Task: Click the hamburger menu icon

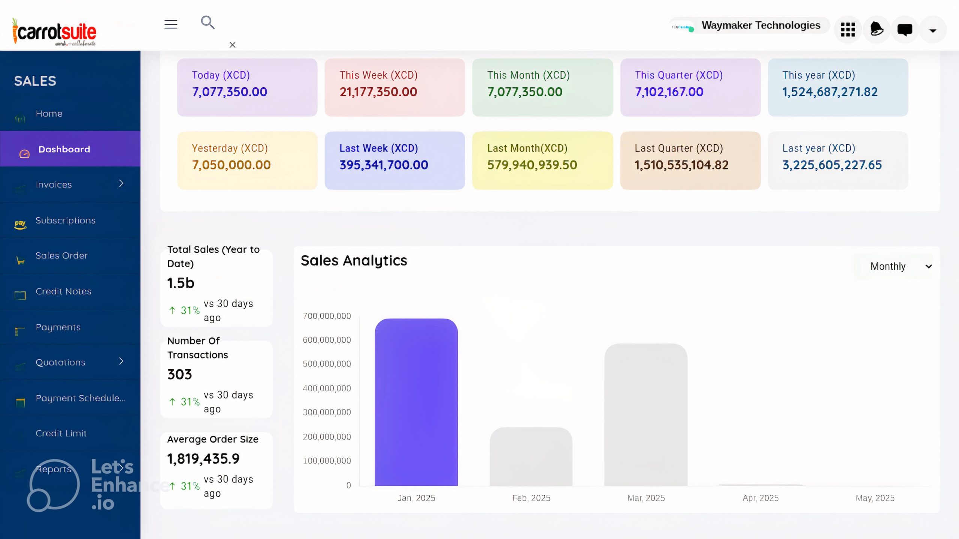Action: tap(170, 24)
